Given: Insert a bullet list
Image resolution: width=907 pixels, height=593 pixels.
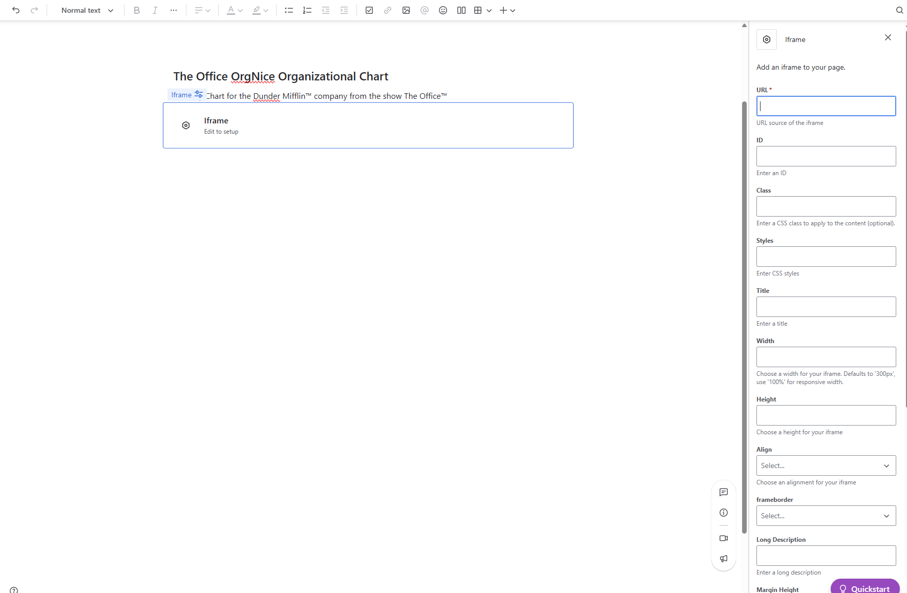Looking at the screenshot, I should (x=289, y=10).
